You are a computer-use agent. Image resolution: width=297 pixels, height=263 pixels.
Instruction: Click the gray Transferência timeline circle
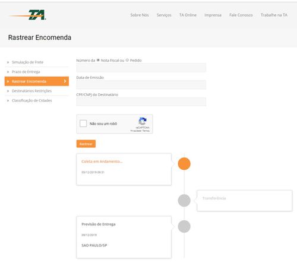[x=184, y=200]
